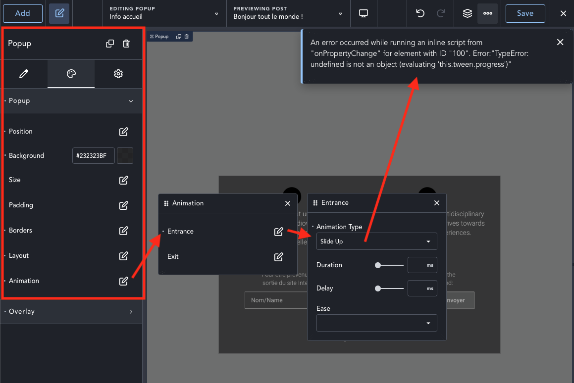Switch to the settings gear tab

coord(118,73)
